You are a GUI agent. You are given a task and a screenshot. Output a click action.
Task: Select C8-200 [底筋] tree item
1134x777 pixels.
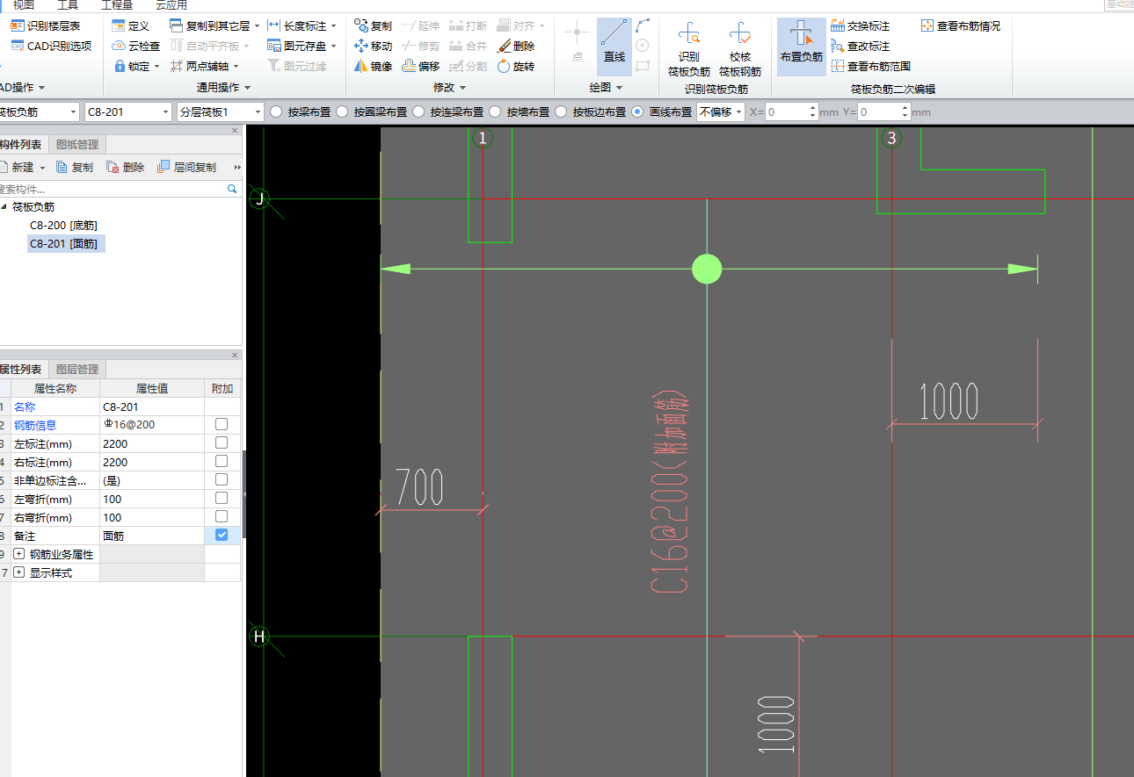point(63,225)
